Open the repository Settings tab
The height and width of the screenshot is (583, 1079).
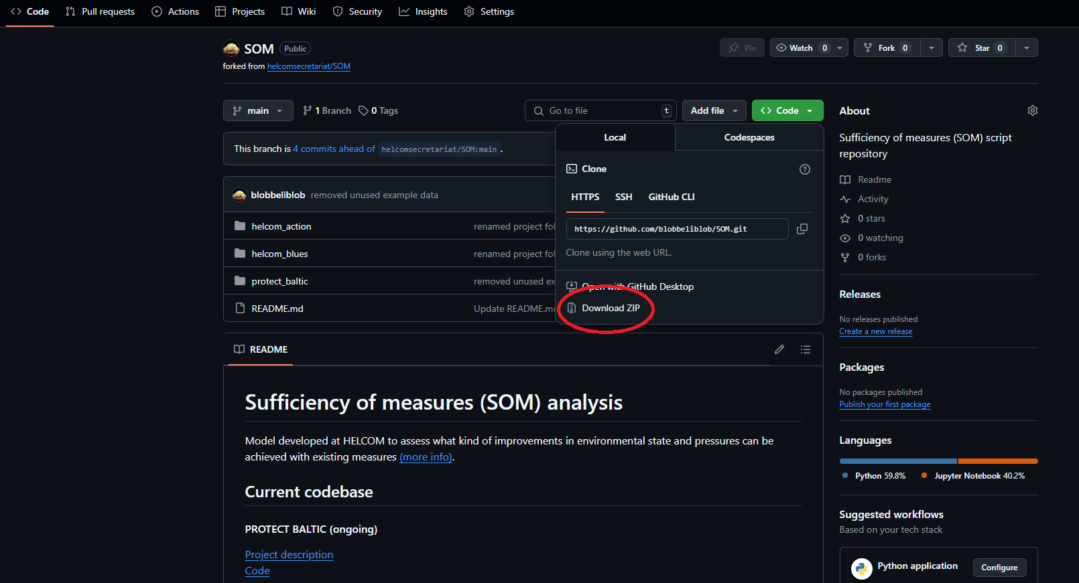point(489,11)
